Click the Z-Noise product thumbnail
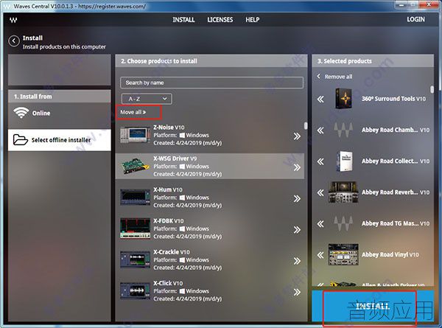442x328 pixels. pyautogui.click(x=135, y=135)
